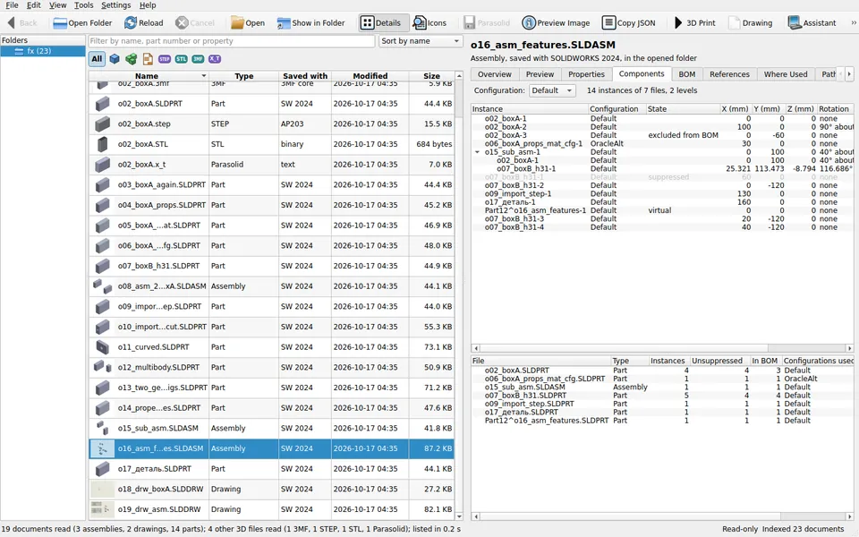
Task: Sort the file list by Modified column
Action: click(370, 76)
